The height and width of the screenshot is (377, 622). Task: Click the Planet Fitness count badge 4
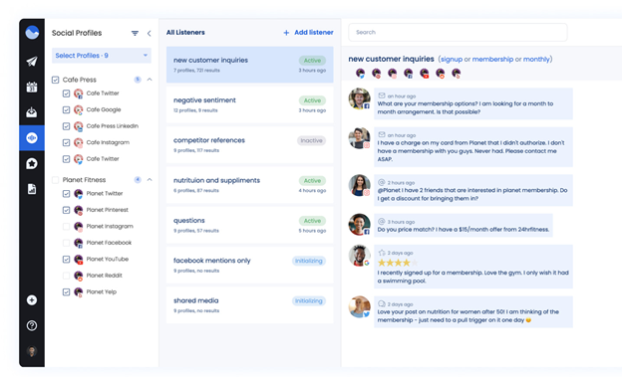(x=138, y=180)
